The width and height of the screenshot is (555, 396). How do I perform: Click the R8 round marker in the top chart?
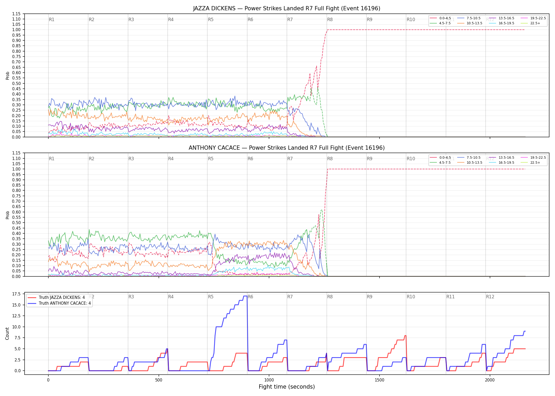pos(330,20)
